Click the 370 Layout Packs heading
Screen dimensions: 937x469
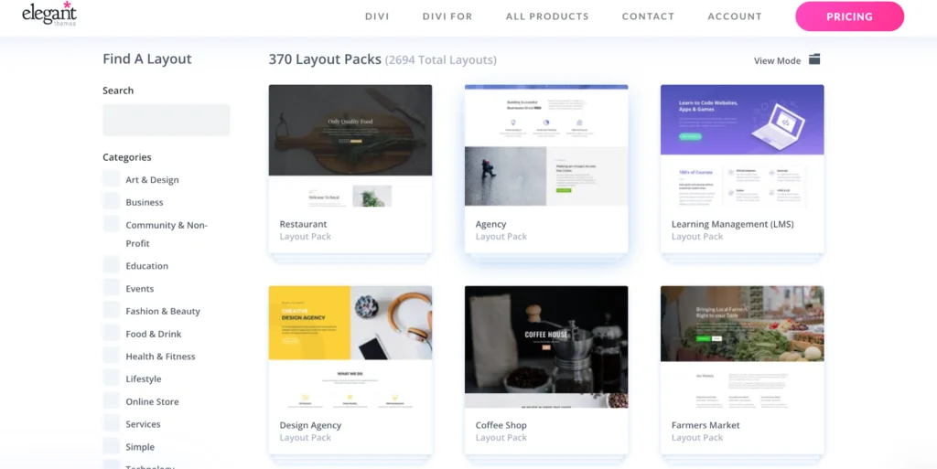pyautogui.click(x=325, y=59)
